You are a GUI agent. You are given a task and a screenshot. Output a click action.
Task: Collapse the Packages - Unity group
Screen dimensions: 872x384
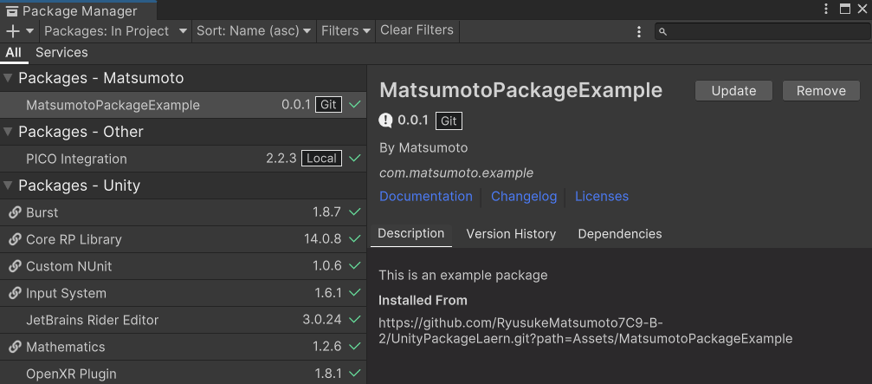pyautogui.click(x=9, y=185)
